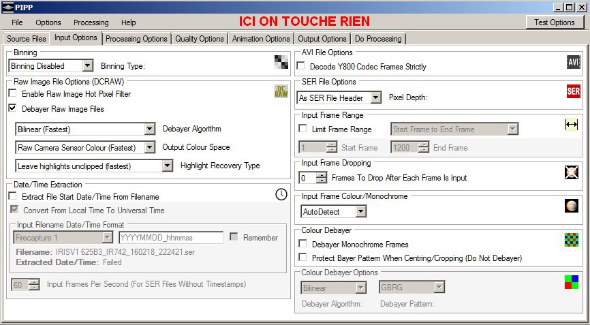The height and width of the screenshot is (325, 590).
Task: Click the red SER file icon
Action: coord(573,91)
